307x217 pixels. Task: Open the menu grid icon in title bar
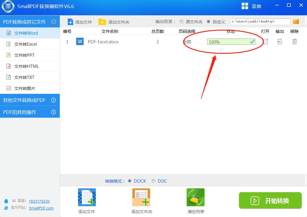[245, 6]
